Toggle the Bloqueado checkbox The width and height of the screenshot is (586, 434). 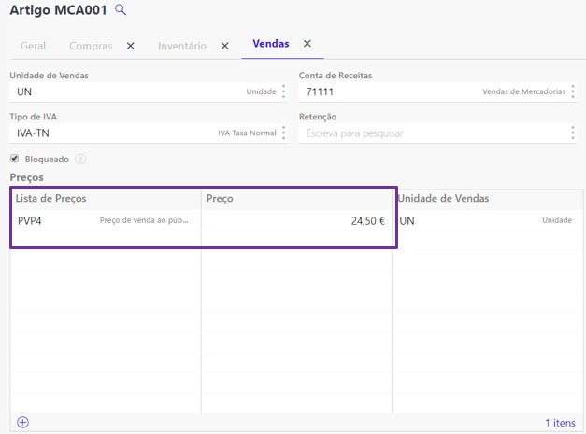(x=14, y=159)
